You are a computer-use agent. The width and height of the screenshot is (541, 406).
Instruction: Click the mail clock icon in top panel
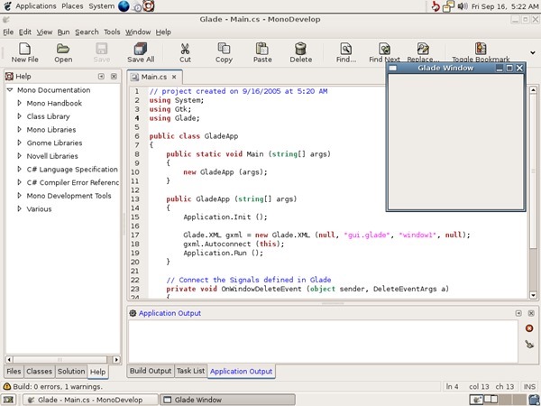point(137,7)
